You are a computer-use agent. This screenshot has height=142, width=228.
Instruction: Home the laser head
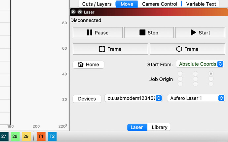89,64
